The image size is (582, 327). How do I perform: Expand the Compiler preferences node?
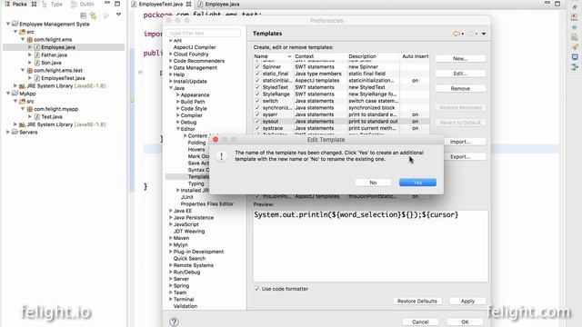coord(178,115)
